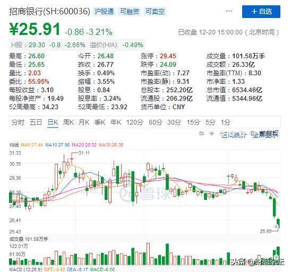The image size is (291, 272).
Task: Click the MA10:27.98 moving average label
Action: (57, 145)
